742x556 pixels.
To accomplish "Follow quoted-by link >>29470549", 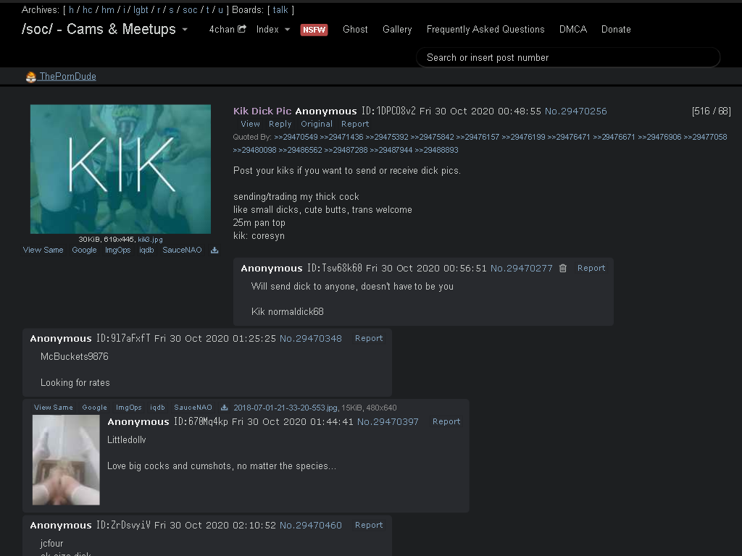I will coord(296,137).
